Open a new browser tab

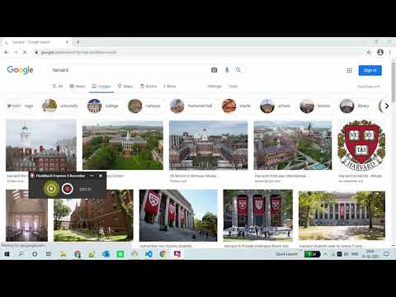(x=78, y=42)
